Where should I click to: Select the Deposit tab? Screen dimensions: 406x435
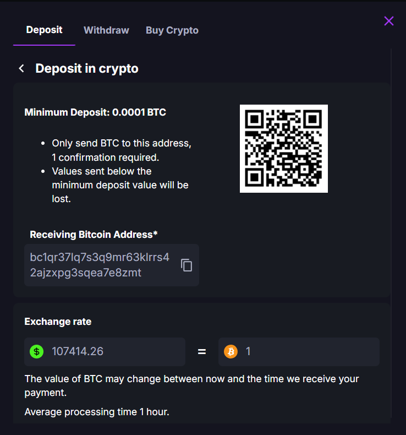[44, 30]
